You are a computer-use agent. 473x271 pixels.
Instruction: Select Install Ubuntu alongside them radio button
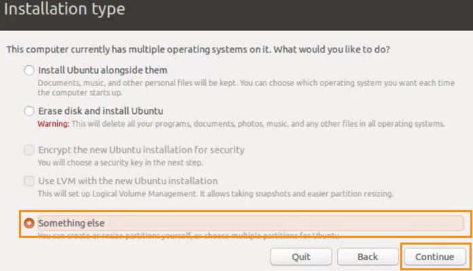pyautogui.click(x=29, y=70)
